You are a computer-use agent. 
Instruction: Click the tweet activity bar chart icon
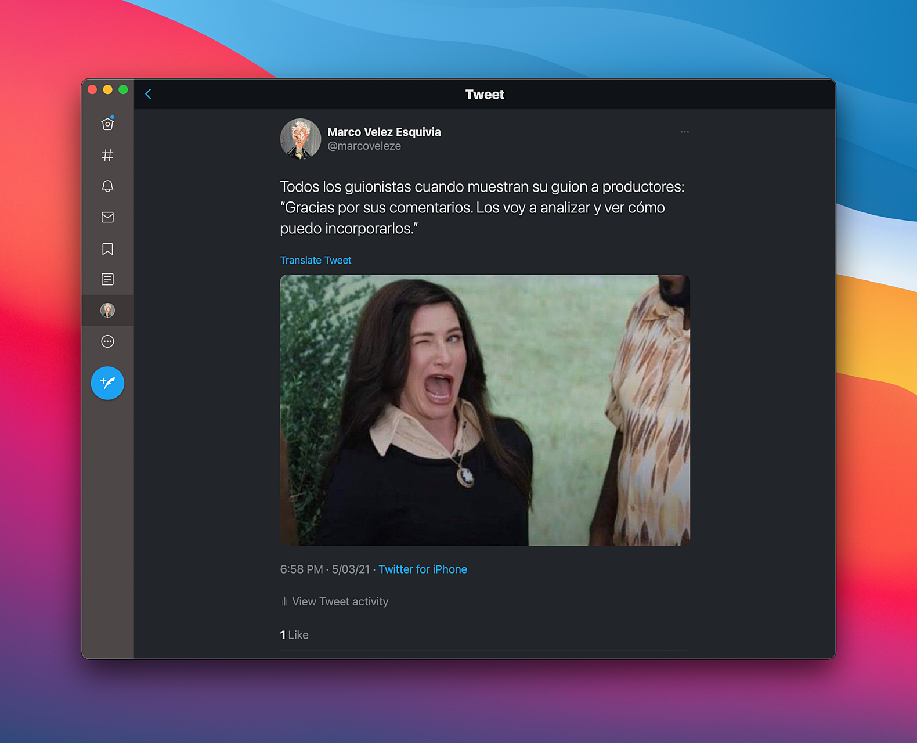point(284,602)
